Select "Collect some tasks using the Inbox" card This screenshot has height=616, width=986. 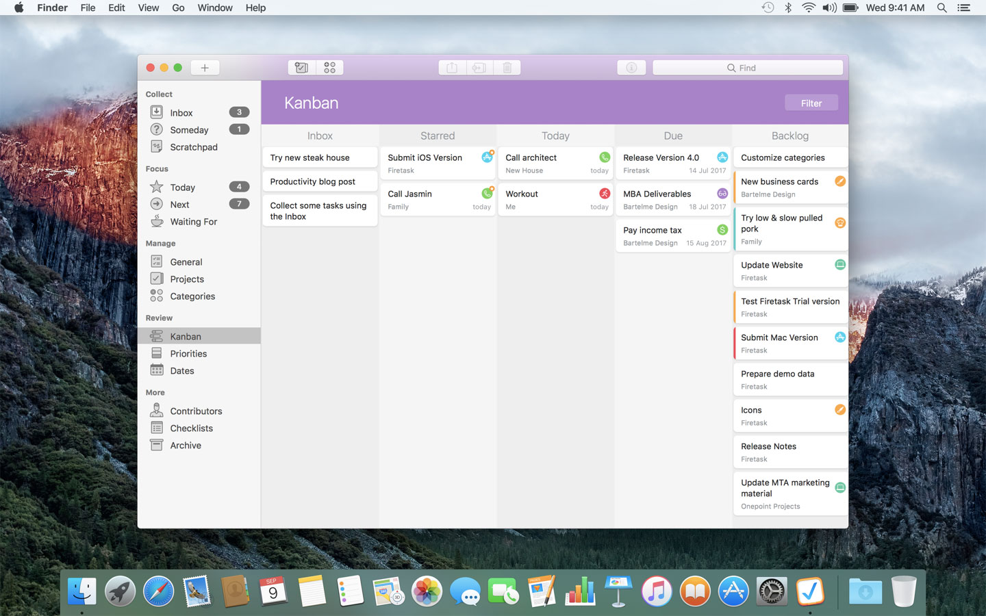coord(320,211)
